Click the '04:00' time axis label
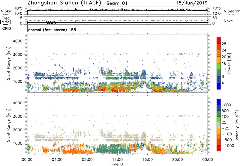 click(57, 160)
